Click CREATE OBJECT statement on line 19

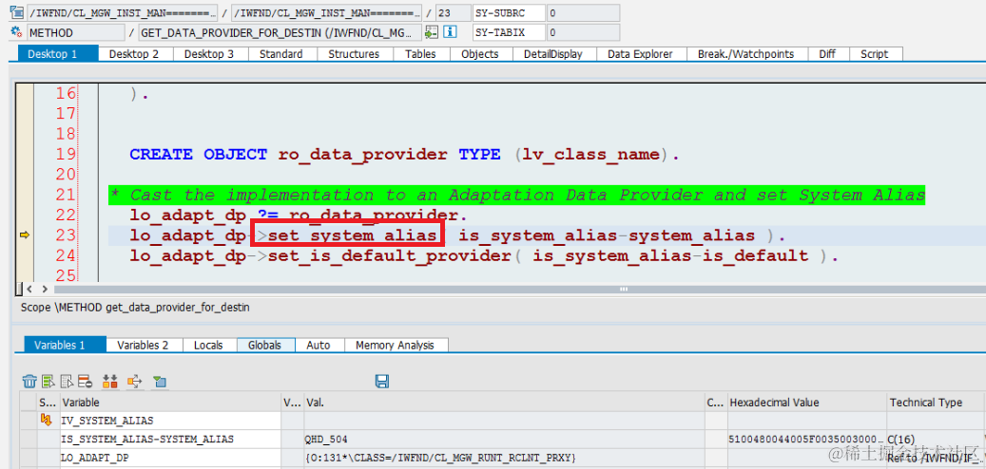(404, 154)
